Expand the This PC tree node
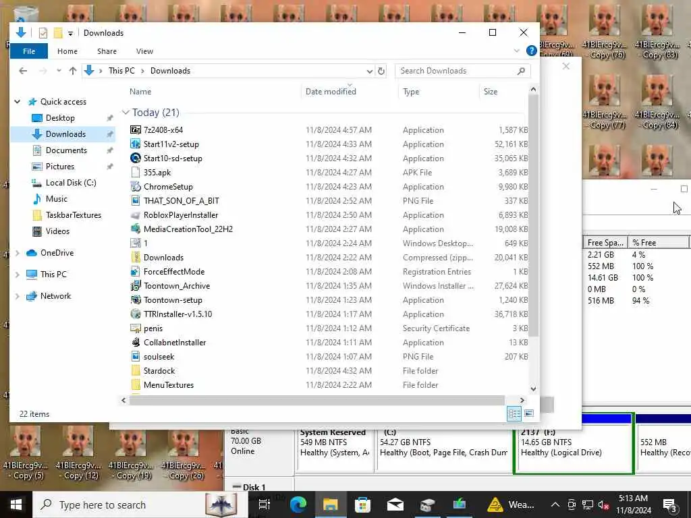 coord(17,275)
